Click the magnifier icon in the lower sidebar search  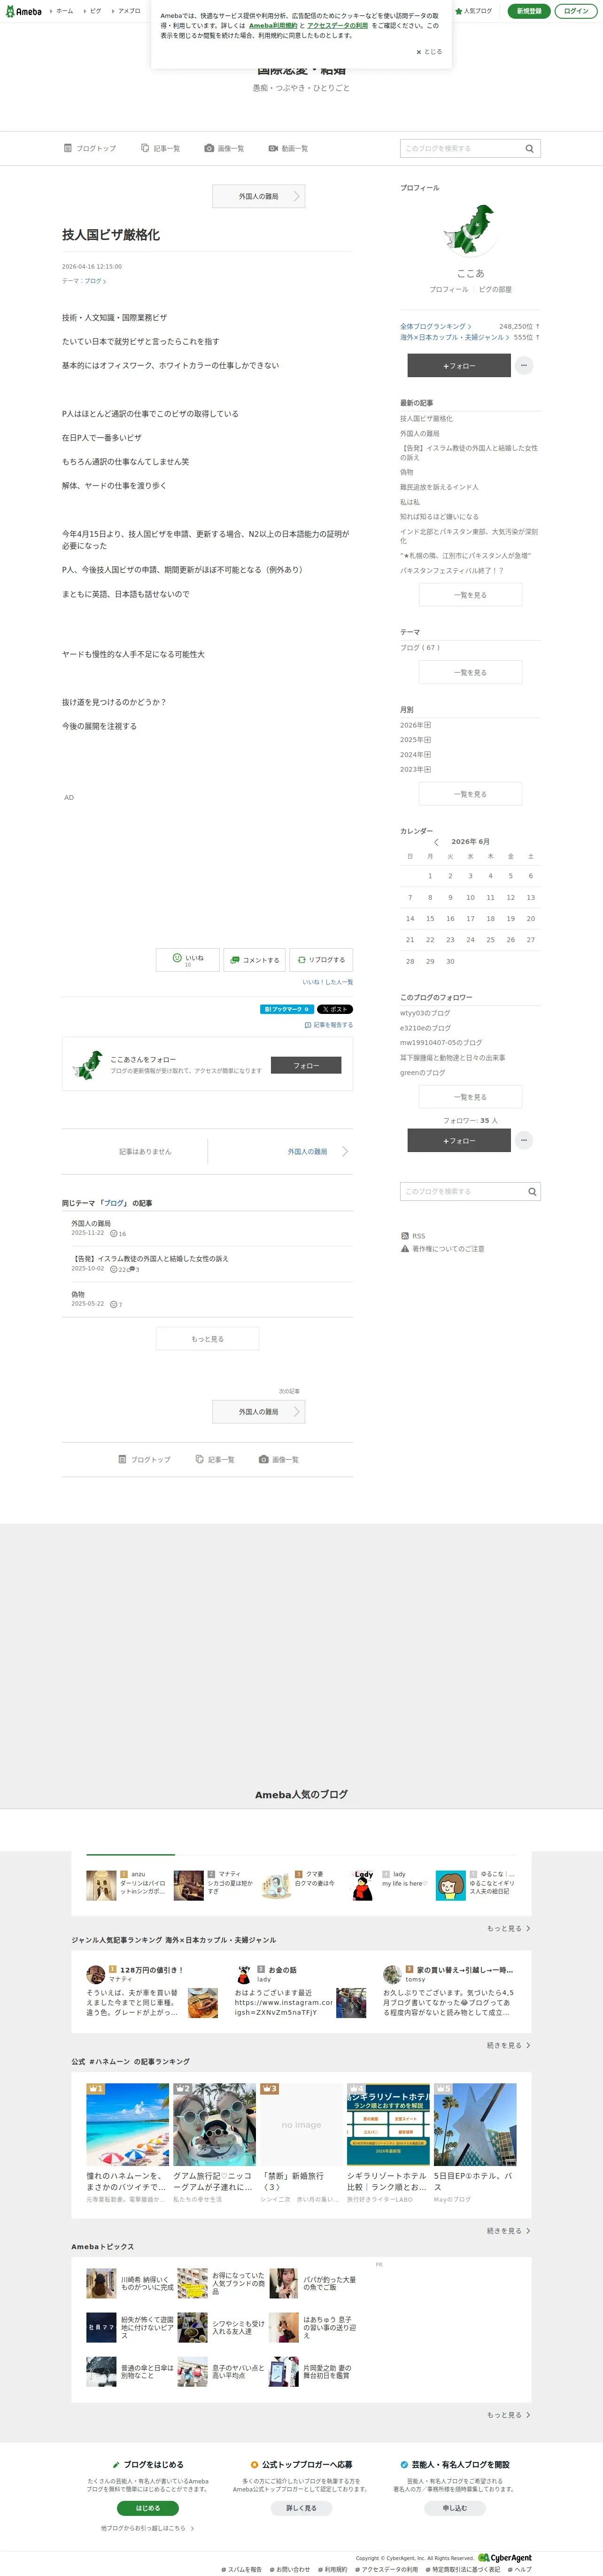click(532, 1191)
